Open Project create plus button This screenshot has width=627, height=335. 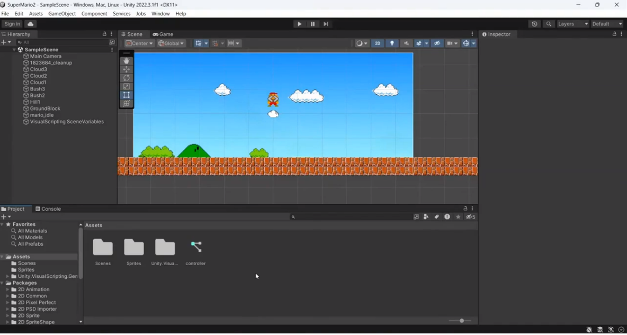click(6, 216)
